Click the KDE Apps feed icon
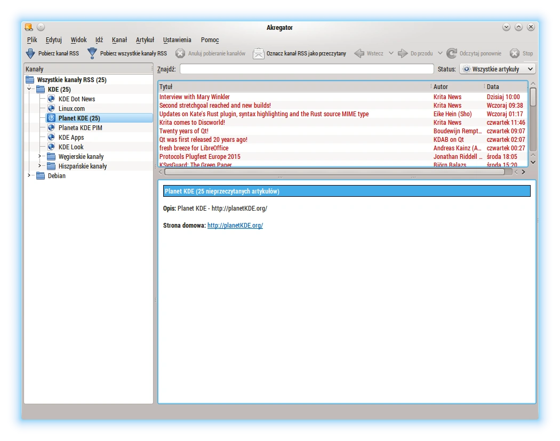The width and height of the screenshot is (560, 441). tap(51, 137)
